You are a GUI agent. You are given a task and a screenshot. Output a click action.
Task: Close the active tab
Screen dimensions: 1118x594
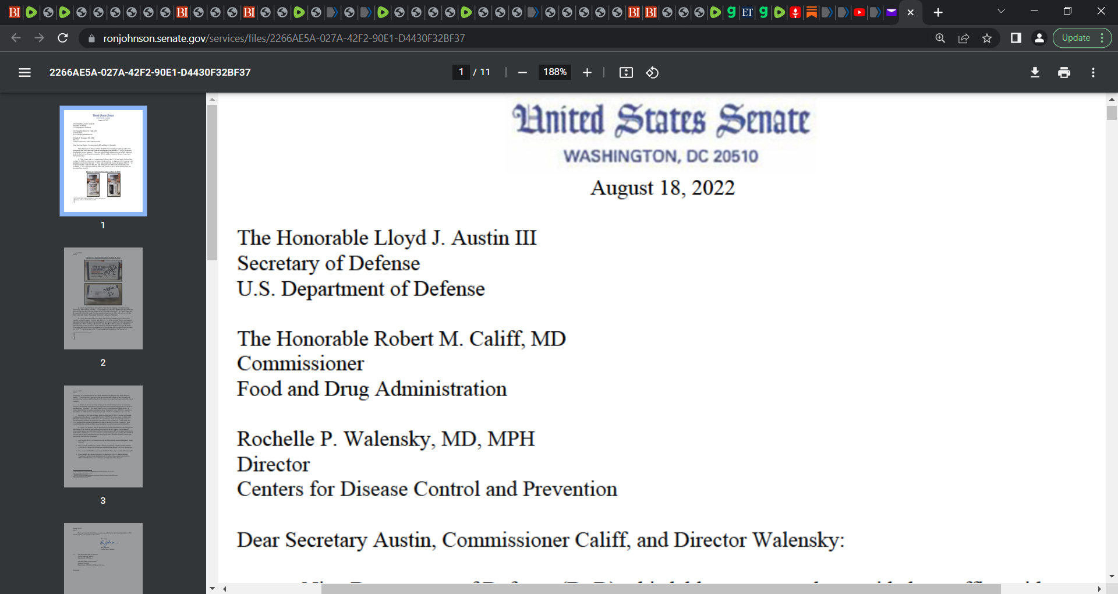coord(911,12)
